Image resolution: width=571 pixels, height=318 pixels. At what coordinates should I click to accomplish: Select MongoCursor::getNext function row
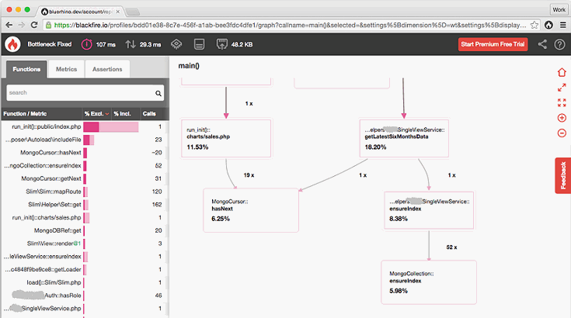pos(85,179)
